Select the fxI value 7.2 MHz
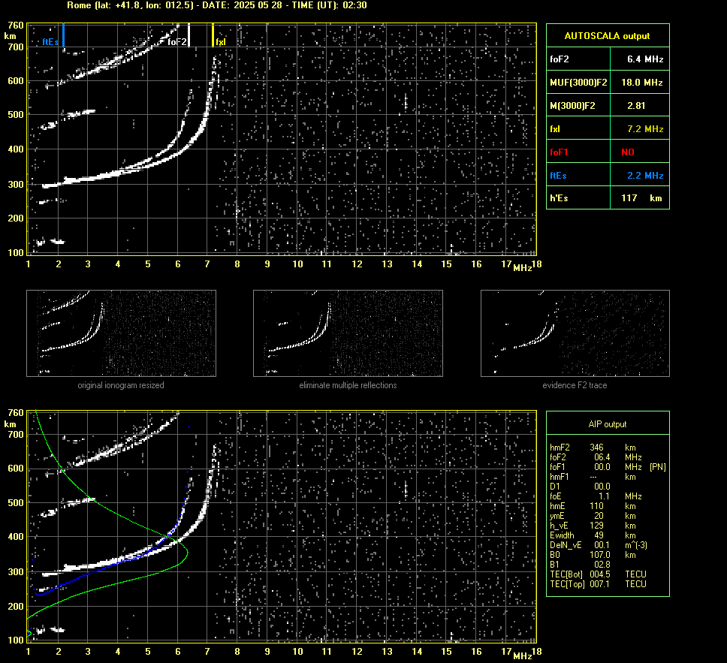Viewport: 727px width, 663px height. click(645, 129)
